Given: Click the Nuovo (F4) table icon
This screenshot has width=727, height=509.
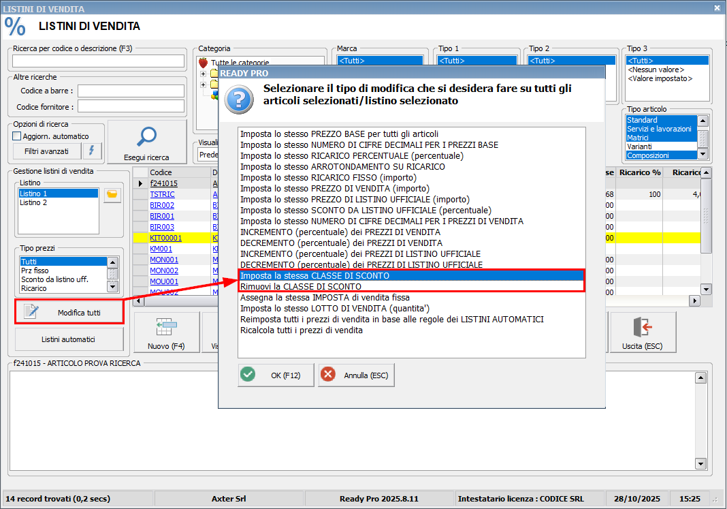Looking at the screenshot, I should point(166,326).
